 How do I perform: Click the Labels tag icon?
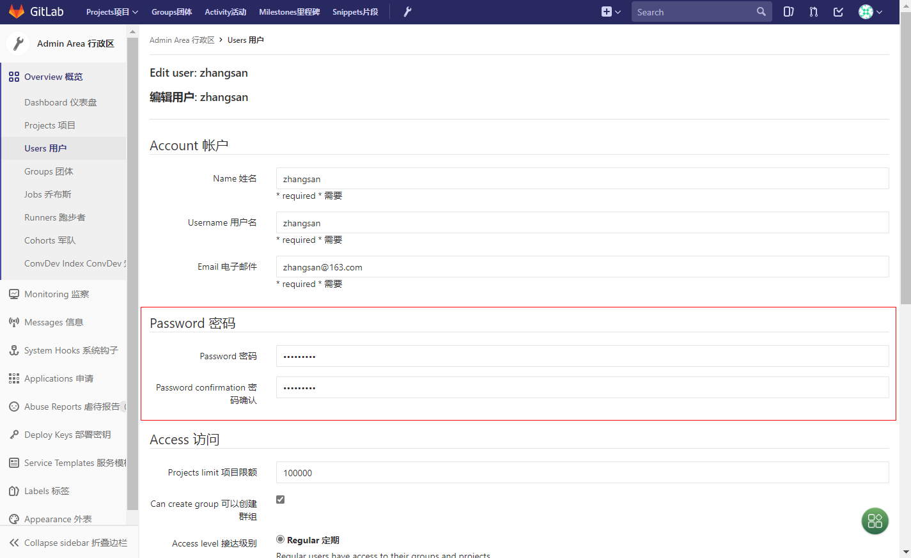click(14, 491)
